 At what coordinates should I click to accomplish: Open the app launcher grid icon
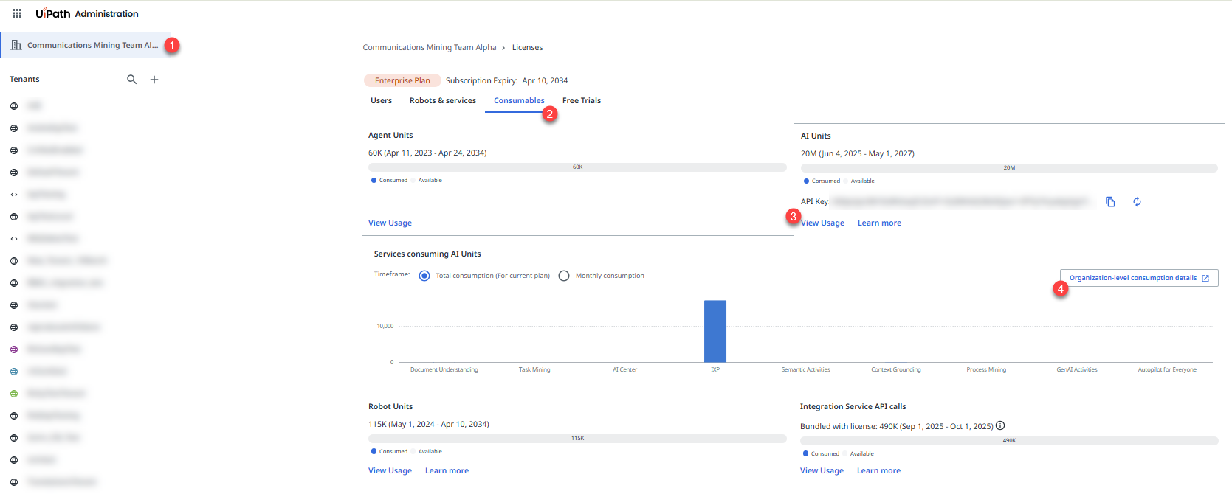tap(17, 13)
